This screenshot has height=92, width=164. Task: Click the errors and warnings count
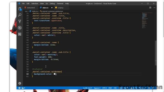22,88
